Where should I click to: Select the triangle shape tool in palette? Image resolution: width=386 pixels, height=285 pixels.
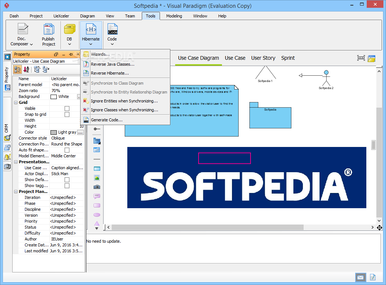click(x=97, y=223)
